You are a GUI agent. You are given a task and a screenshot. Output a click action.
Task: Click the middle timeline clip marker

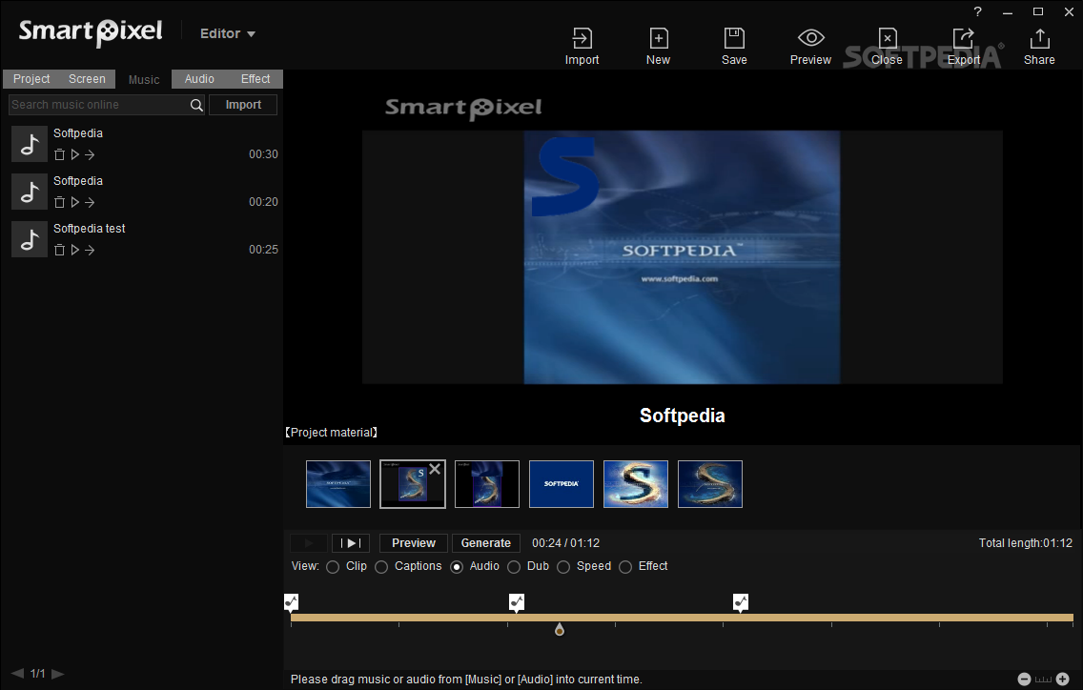(517, 602)
